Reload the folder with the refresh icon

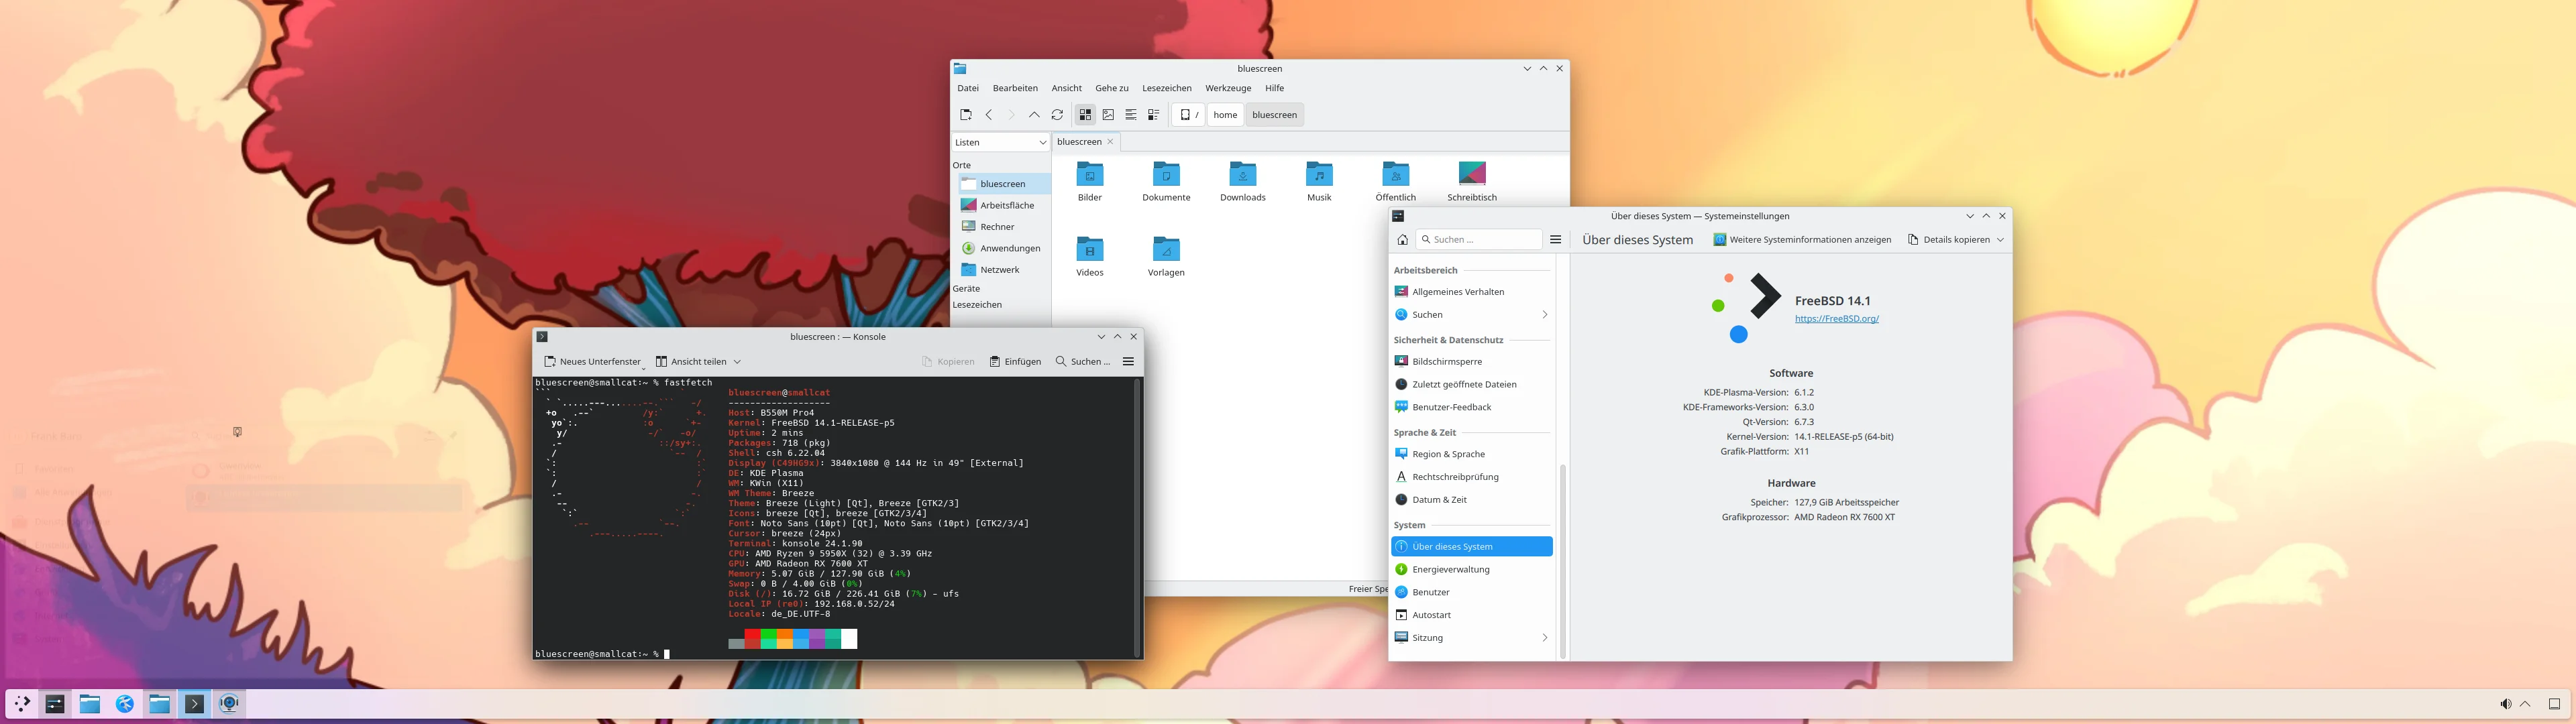point(1057,115)
